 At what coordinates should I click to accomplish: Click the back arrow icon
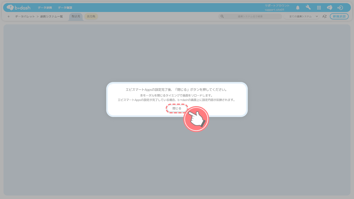pyautogui.click(x=9, y=17)
